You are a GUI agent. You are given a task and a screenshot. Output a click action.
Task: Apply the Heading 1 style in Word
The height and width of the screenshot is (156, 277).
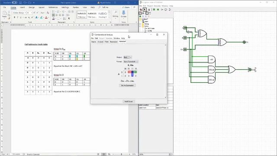tap(103, 15)
